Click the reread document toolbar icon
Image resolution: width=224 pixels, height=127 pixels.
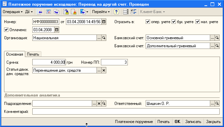[48, 12]
